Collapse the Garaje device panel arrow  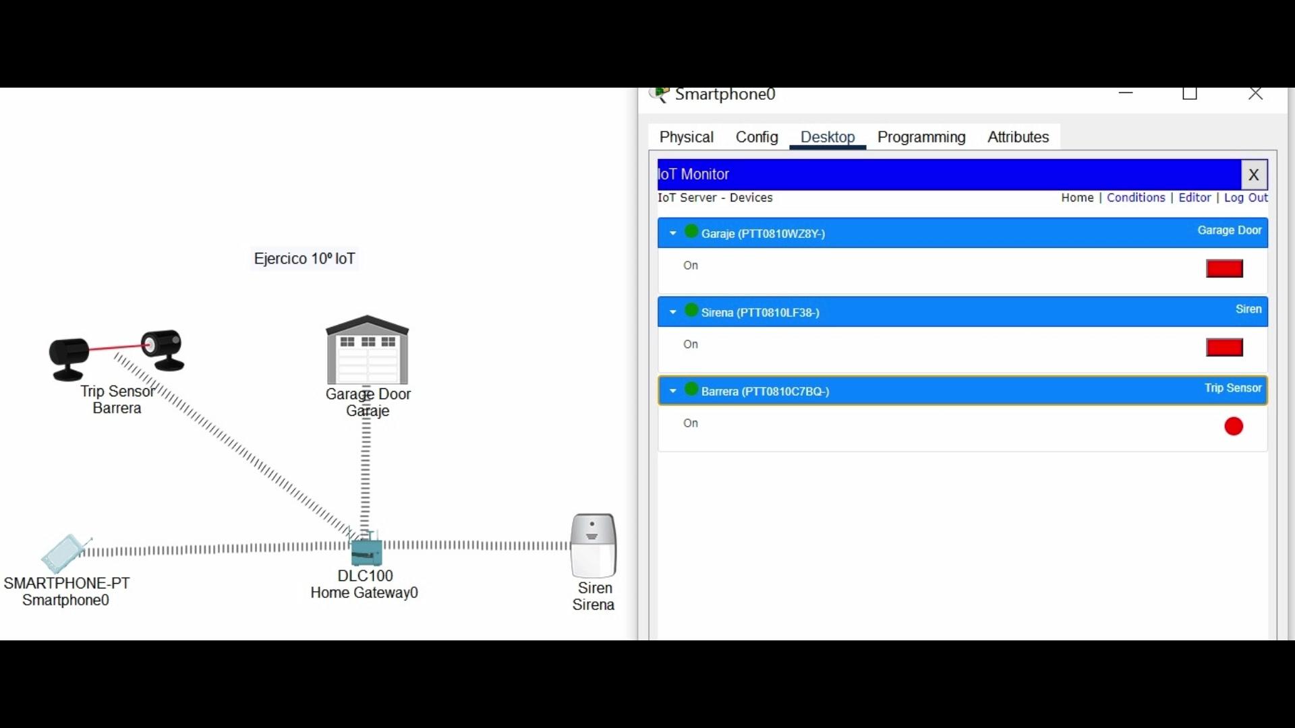(672, 233)
